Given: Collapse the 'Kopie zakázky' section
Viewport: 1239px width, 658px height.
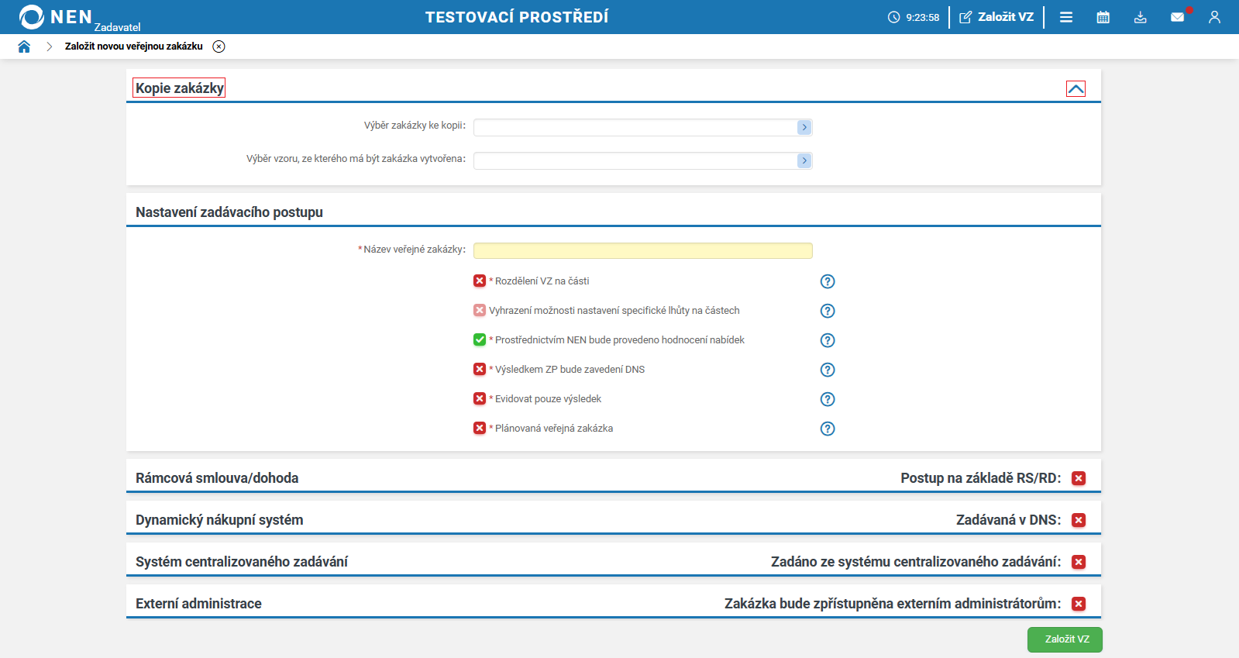Looking at the screenshot, I should click(x=1076, y=89).
